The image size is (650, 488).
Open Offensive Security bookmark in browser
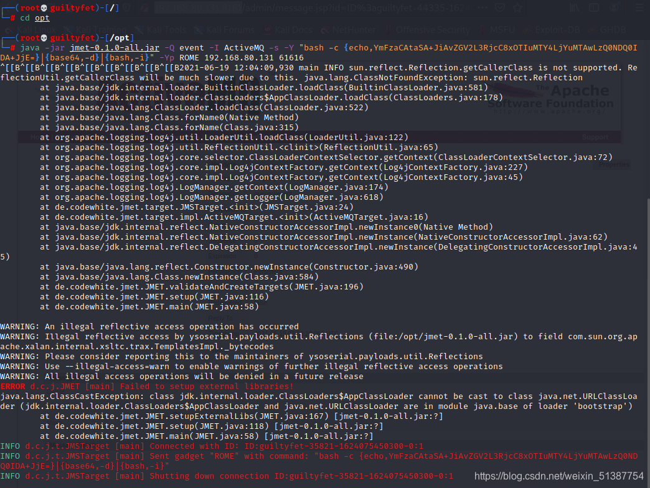tap(428, 30)
